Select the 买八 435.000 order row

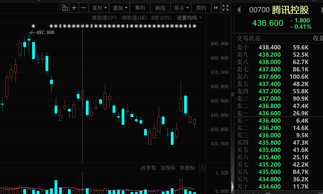click(278, 172)
